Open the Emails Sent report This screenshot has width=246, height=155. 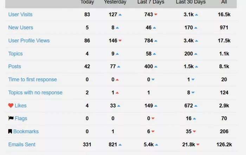22,144
